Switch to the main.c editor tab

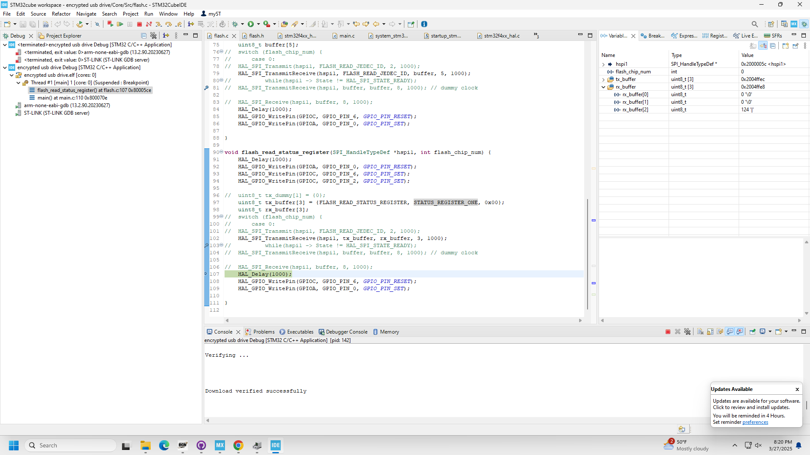(347, 36)
